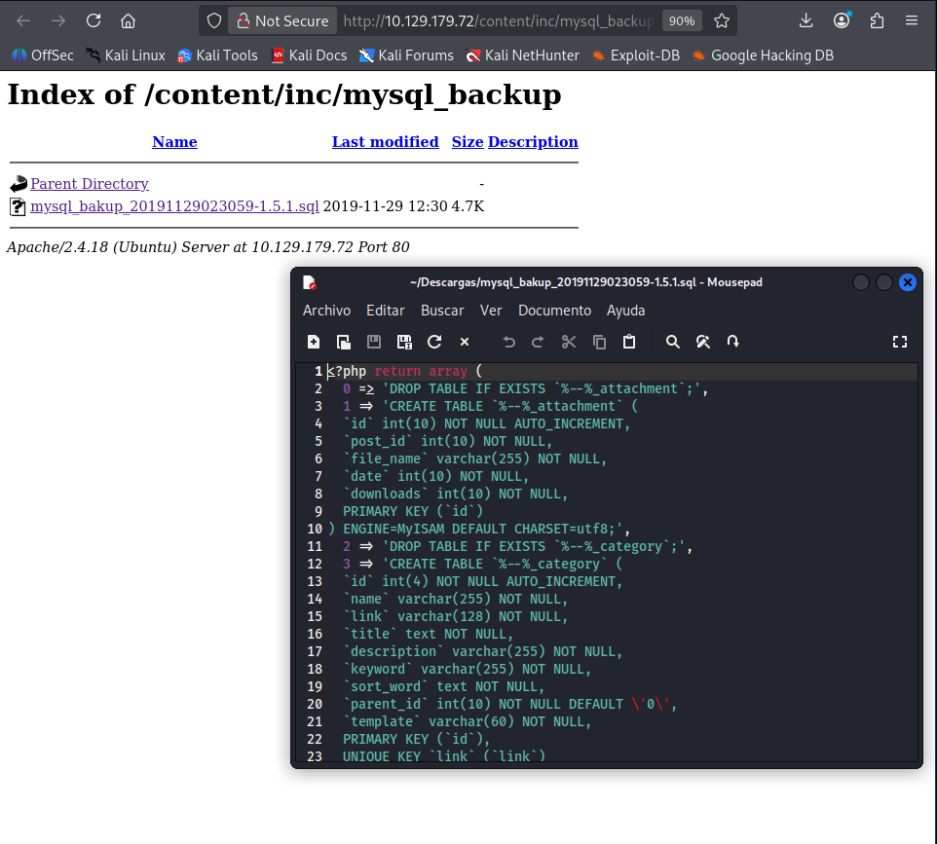Bookmark this page with the star icon
The image size is (937, 844).
coord(722,20)
